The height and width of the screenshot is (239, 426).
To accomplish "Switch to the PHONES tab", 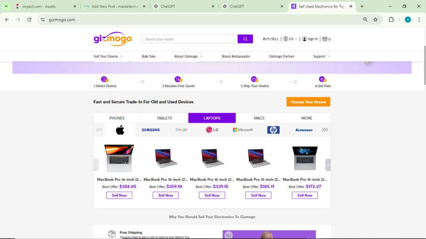I will click(x=117, y=118).
